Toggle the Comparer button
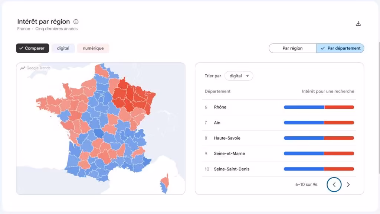Screen dimensions: 380x214 (x=33, y=48)
